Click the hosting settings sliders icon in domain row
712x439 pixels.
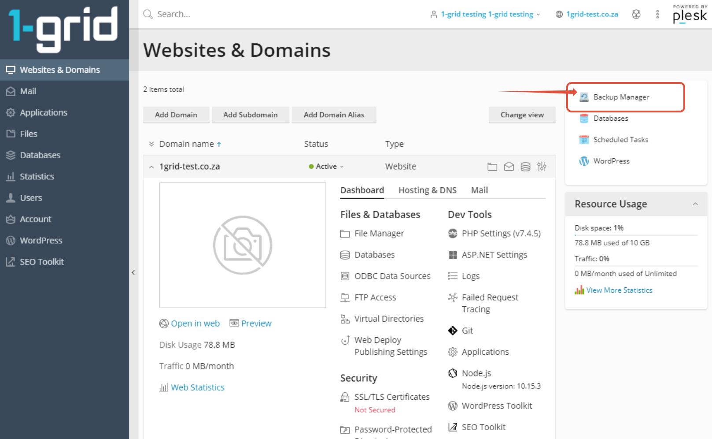(x=542, y=167)
